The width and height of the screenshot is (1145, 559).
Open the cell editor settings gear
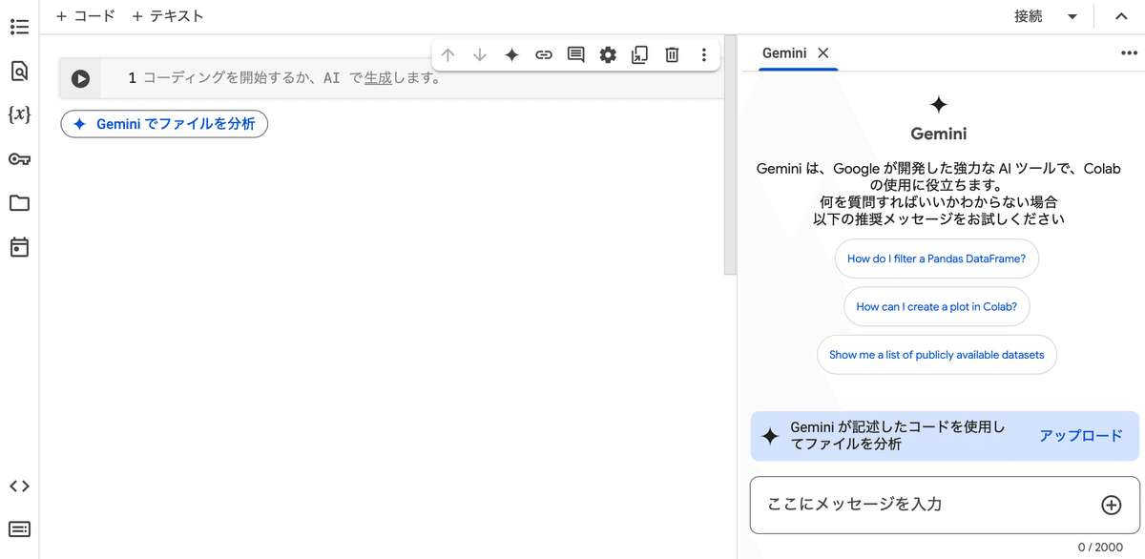pos(607,54)
